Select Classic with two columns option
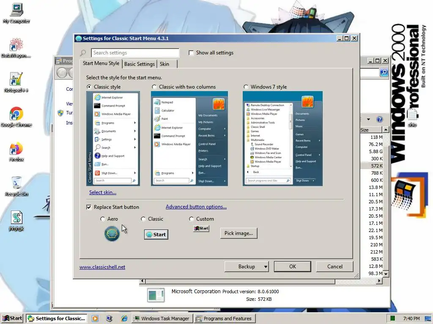The height and width of the screenshot is (324, 433). coord(154,87)
